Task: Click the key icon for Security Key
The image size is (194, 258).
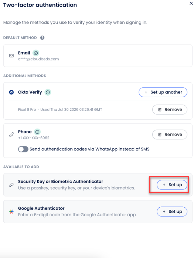Action: coord(11,185)
